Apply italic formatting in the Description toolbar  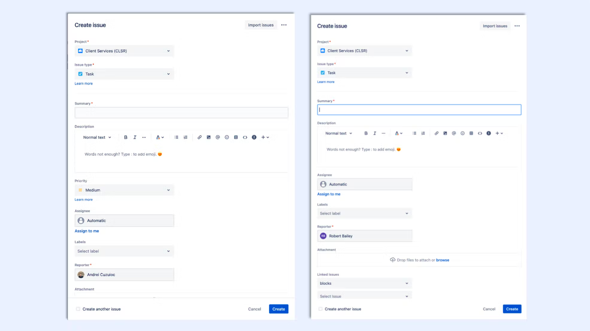pyautogui.click(x=134, y=137)
